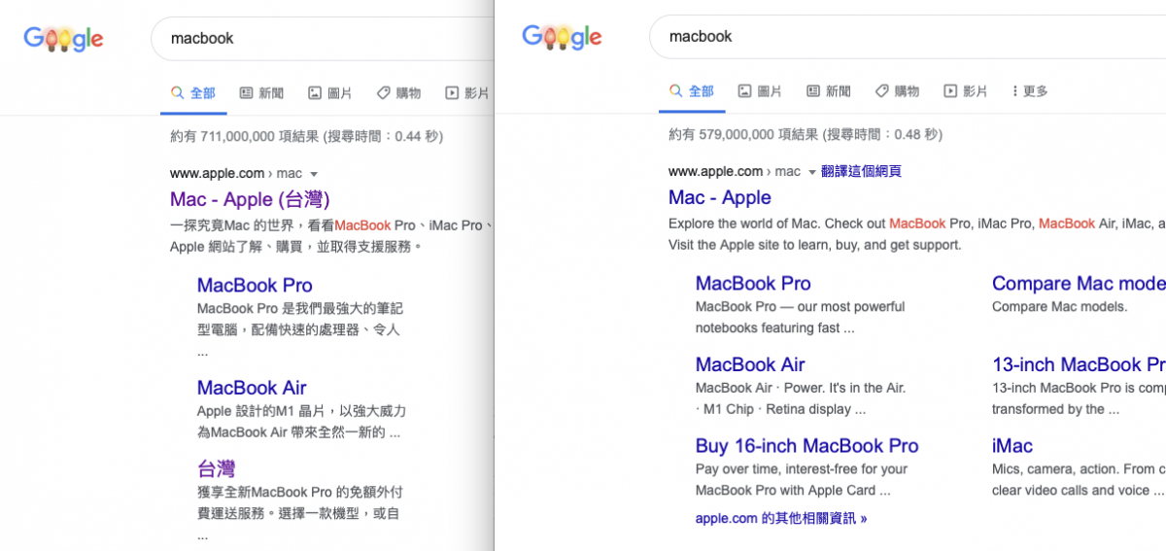The width and height of the screenshot is (1166, 551).
Task: Open the MacBook Pro sitelink in the left window
Action: pyautogui.click(x=255, y=285)
